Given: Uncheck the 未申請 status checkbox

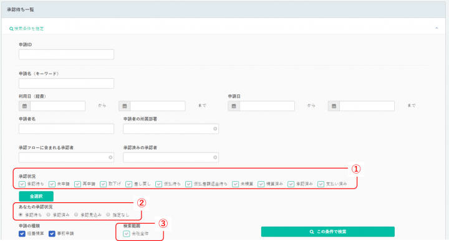Looking at the screenshot, I should pyautogui.click(x=52, y=184).
